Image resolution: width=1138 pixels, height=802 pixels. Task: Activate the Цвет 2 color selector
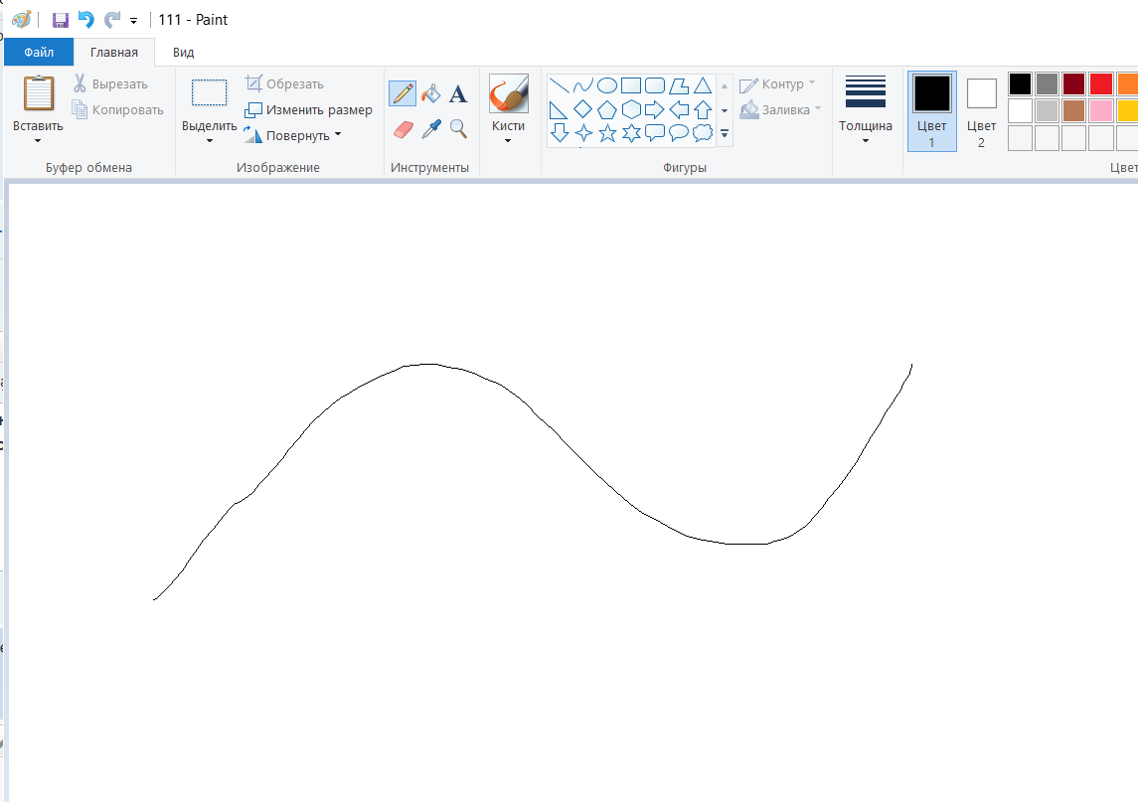tap(981, 110)
